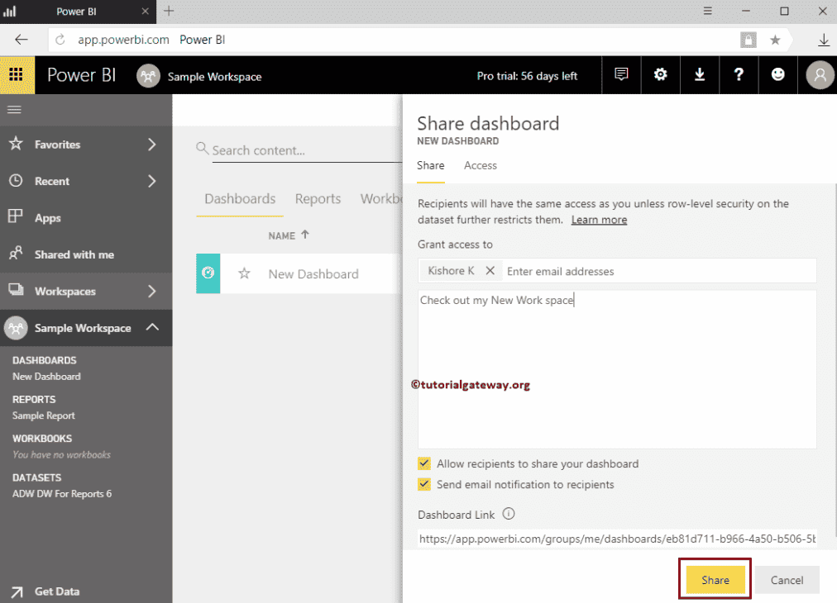Click the feedback smiley icon
837x603 pixels.
click(x=777, y=74)
